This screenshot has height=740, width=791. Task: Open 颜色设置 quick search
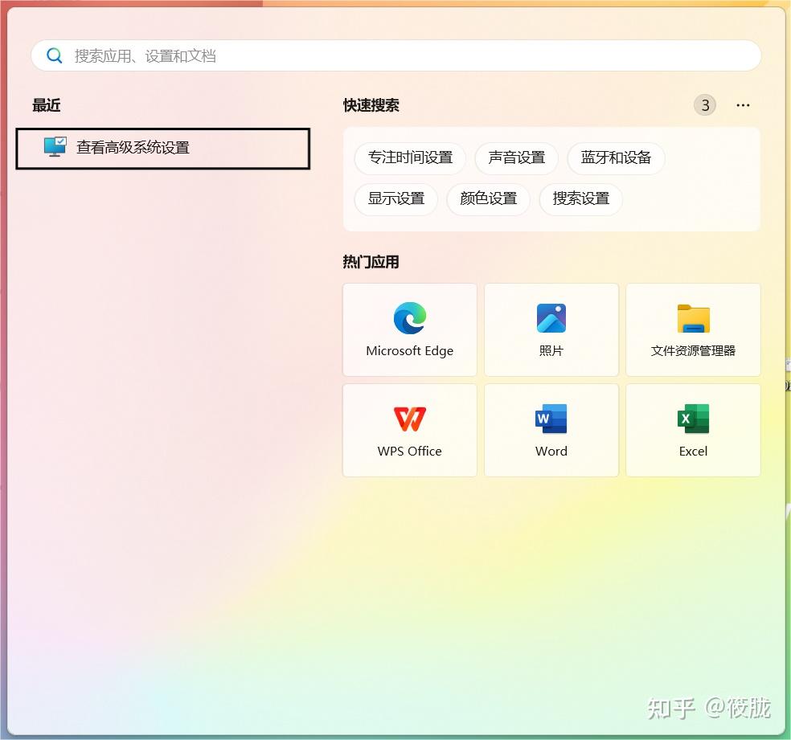pyautogui.click(x=488, y=198)
